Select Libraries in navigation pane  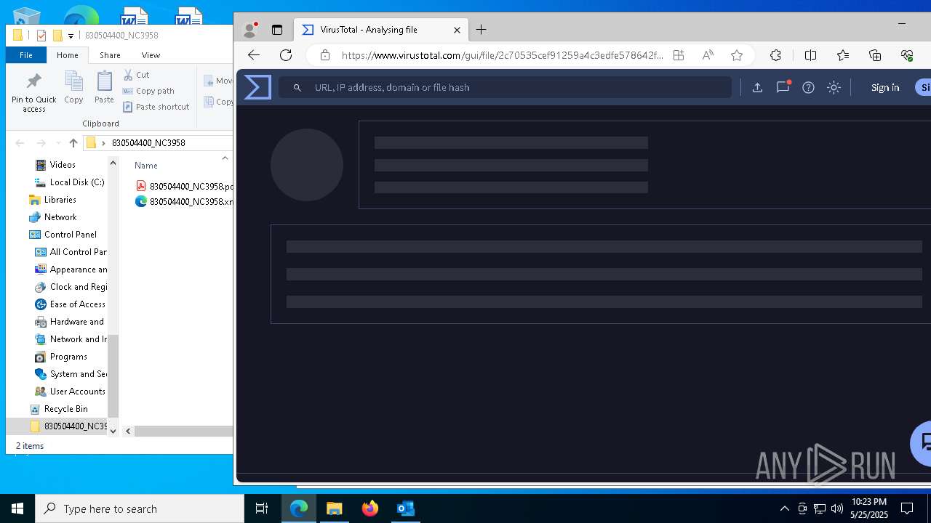point(52,200)
